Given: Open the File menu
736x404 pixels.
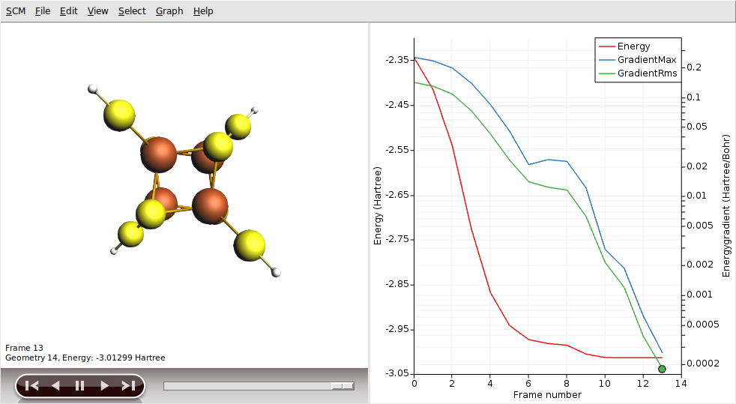Looking at the screenshot, I should pyautogui.click(x=43, y=11).
